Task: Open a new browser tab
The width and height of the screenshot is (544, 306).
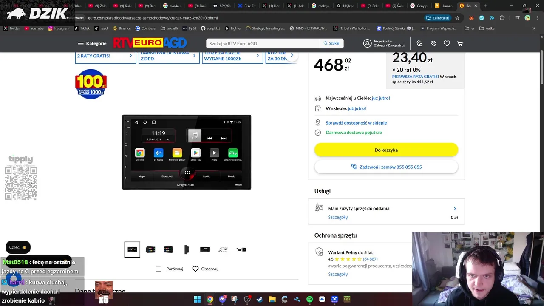Action: (x=486, y=6)
